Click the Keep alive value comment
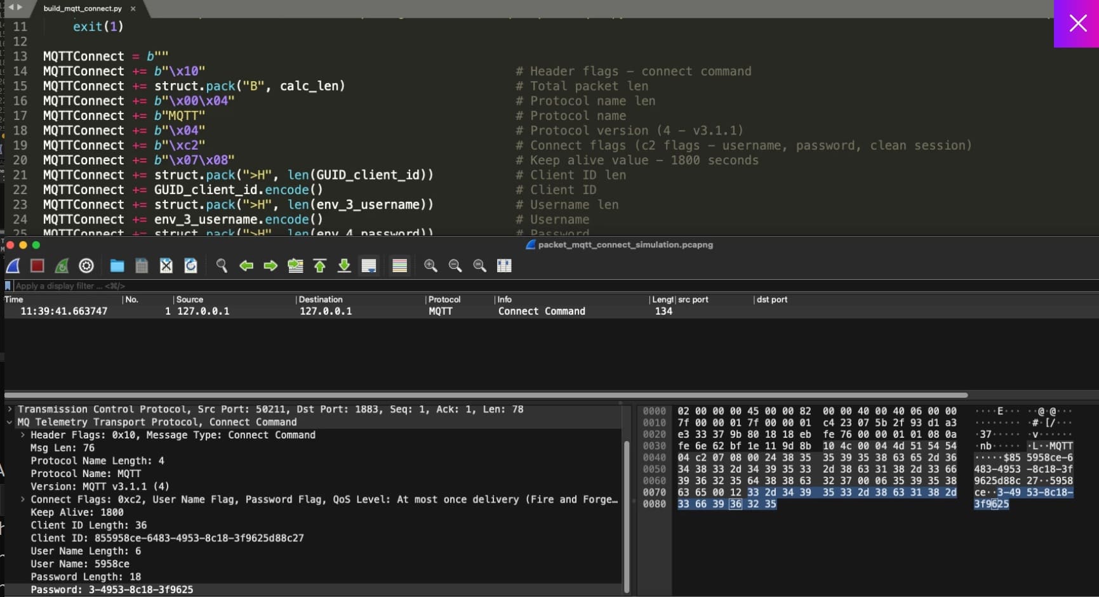 [637, 161]
